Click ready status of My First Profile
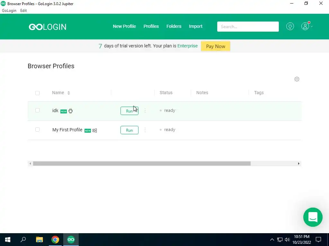The height and width of the screenshot is (246, 329). point(170,130)
